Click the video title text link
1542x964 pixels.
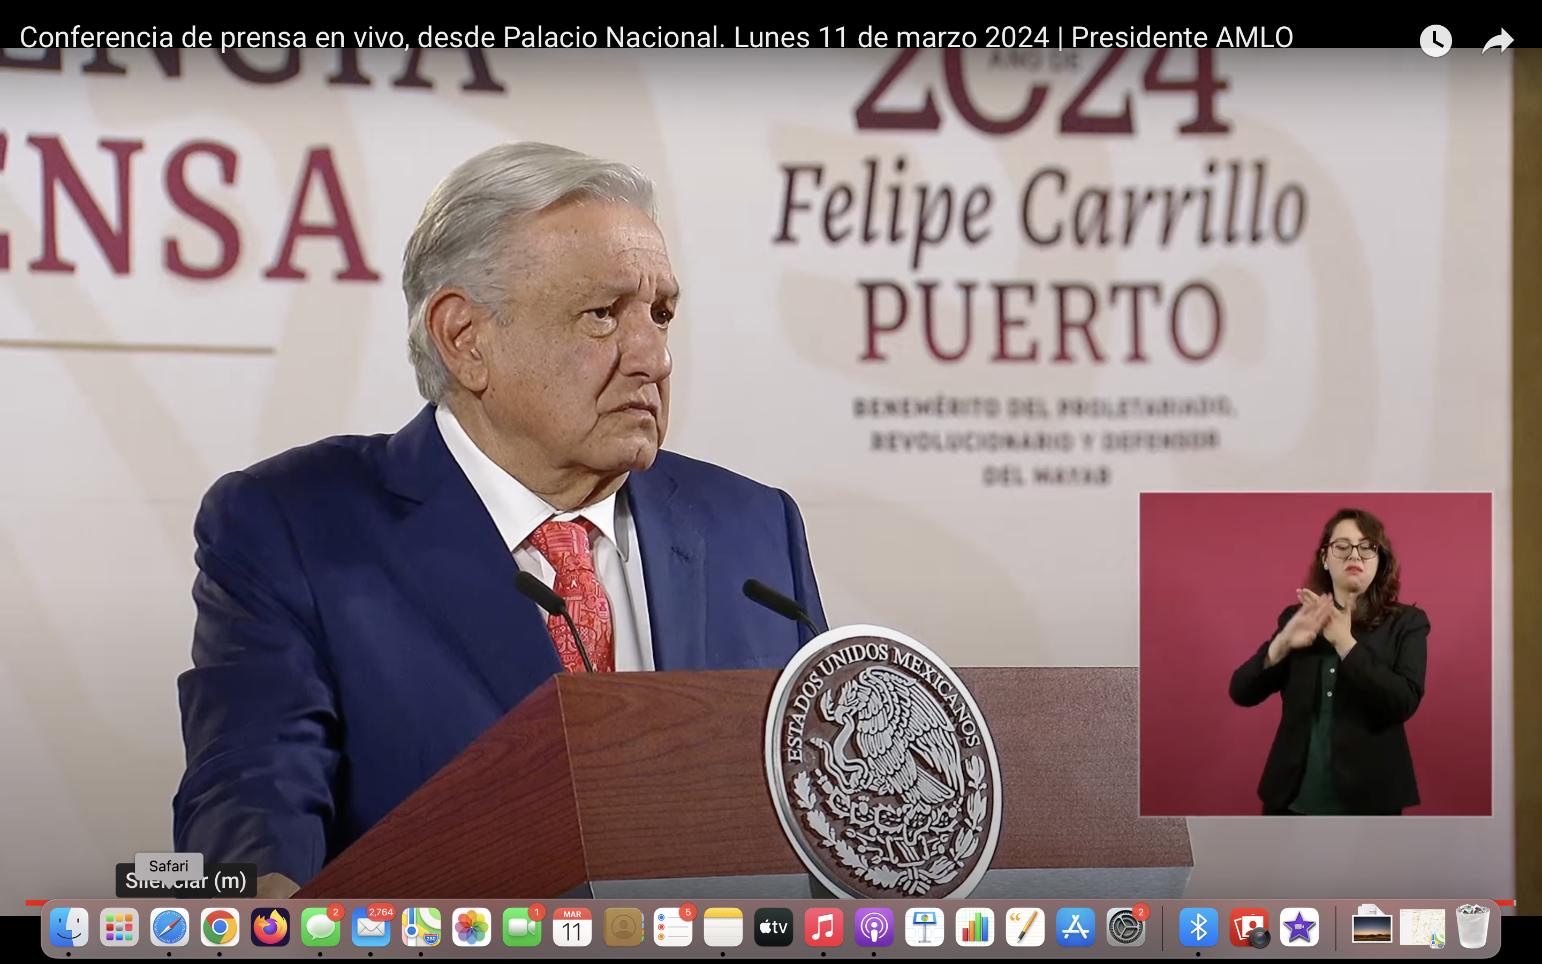pos(656,37)
